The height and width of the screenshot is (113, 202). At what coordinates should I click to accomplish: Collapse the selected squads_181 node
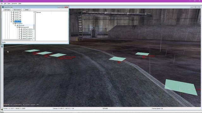pos(11,22)
